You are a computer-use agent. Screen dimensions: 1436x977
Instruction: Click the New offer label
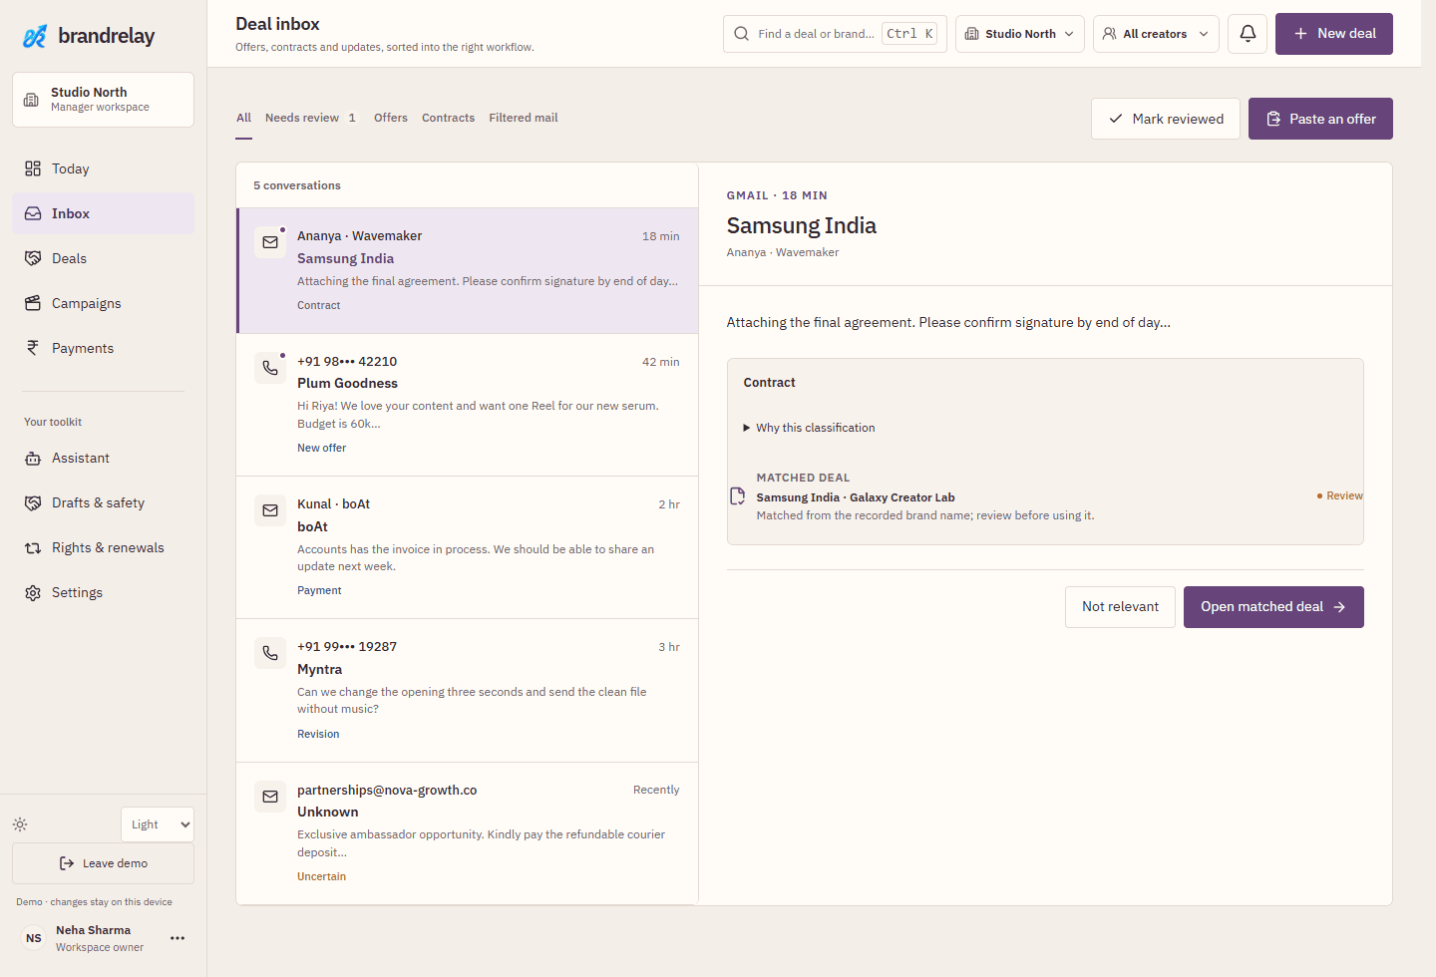pyautogui.click(x=321, y=448)
